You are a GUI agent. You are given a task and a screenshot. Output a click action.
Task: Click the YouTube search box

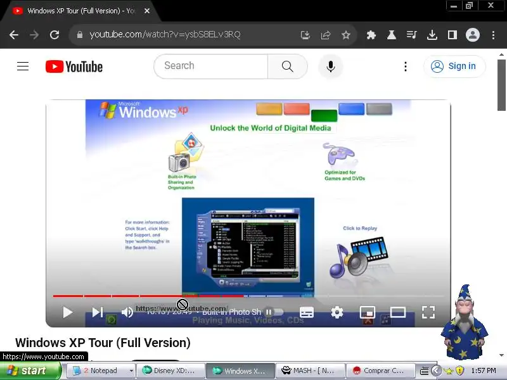(x=211, y=66)
